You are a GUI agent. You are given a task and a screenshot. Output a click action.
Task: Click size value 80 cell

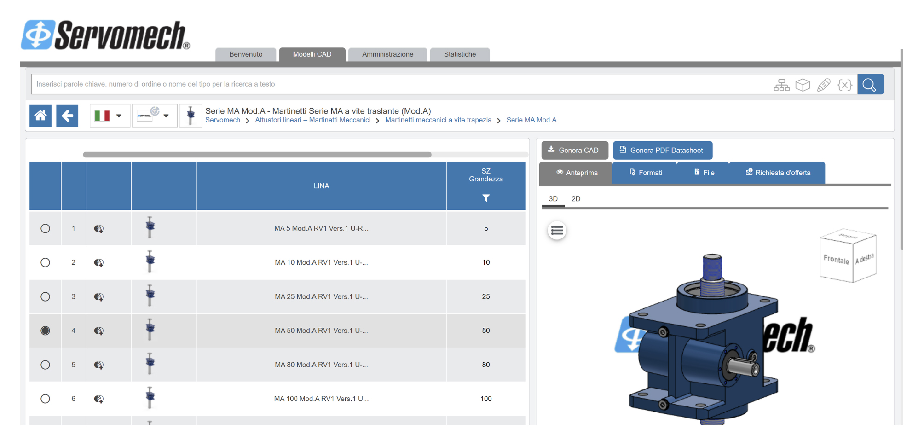point(486,365)
